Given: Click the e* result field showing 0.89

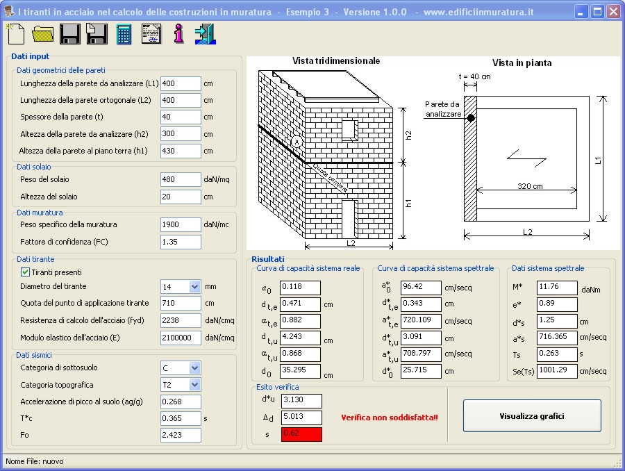Looking at the screenshot, I should pyautogui.click(x=557, y=304).
